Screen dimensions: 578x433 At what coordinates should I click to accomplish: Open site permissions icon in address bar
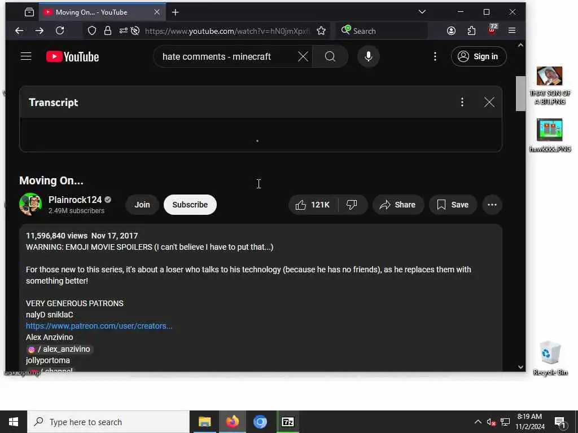point(123,31)
